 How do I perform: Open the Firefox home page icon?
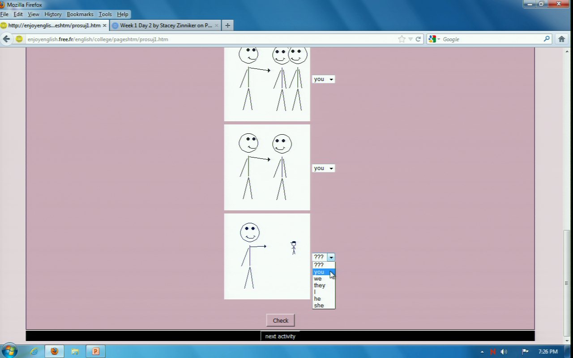click(x=561, y=39)
